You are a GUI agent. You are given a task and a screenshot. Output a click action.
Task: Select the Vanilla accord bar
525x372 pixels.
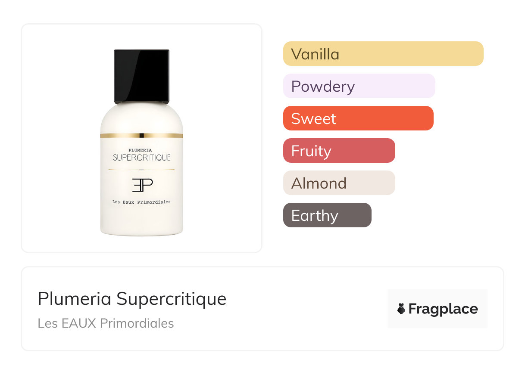(383, 54)
